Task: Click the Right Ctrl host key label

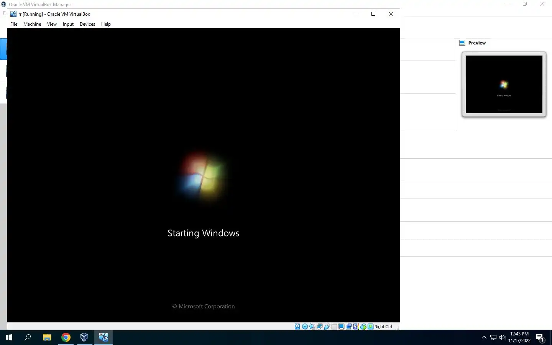Action: [x=383, y=327]
